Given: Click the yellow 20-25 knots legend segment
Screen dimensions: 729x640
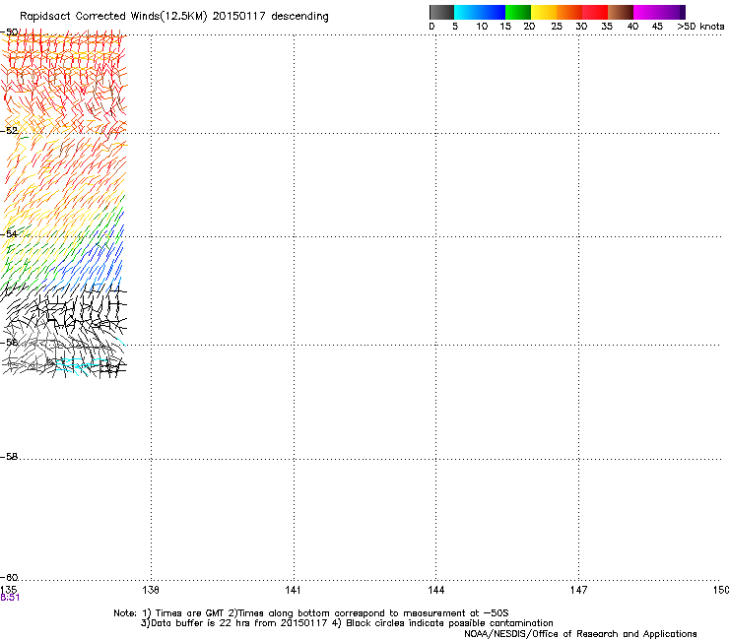Looking at the screenshot, I should (544, 12).
